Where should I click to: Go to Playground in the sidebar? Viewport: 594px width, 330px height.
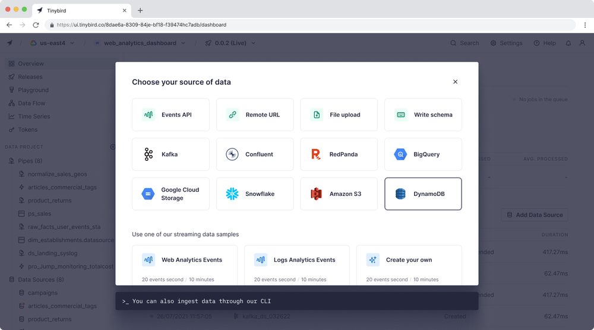[x=33, y=90]
